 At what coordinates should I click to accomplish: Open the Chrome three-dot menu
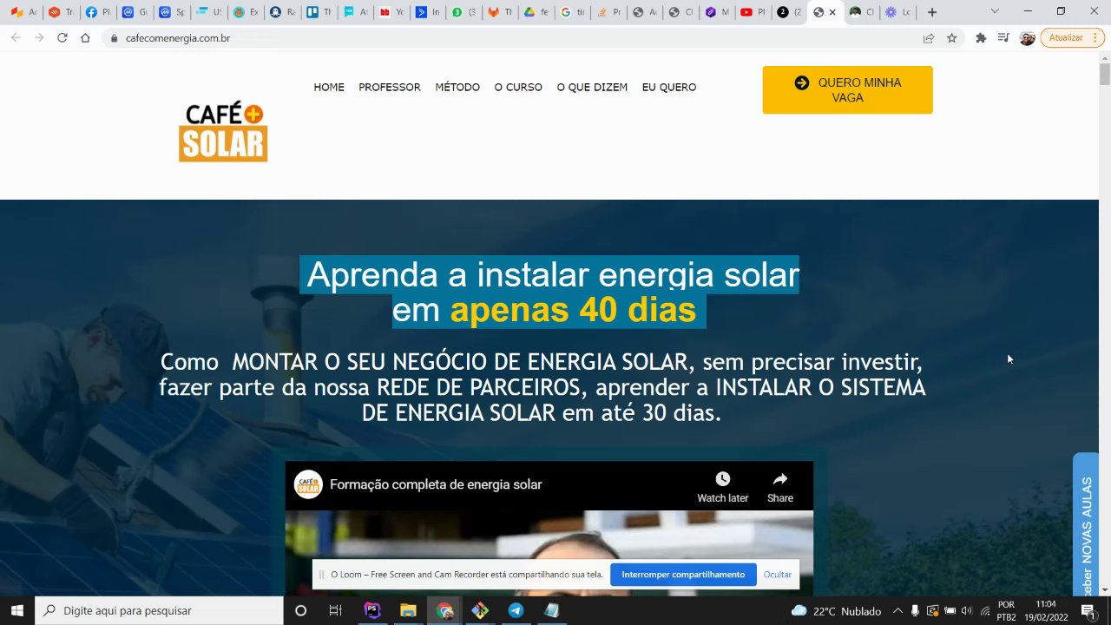1096,38
